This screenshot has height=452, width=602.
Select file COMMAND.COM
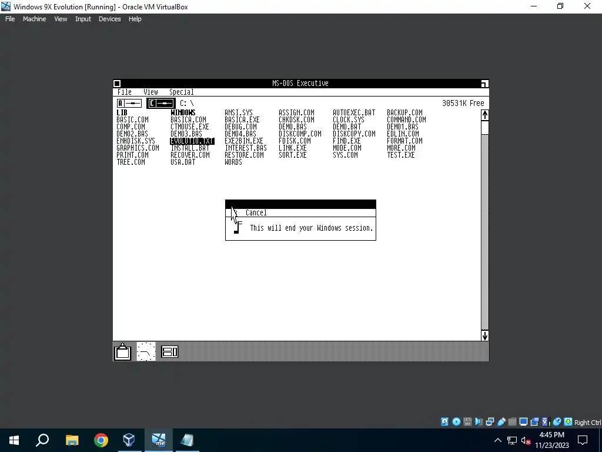(x=406, y=119)
